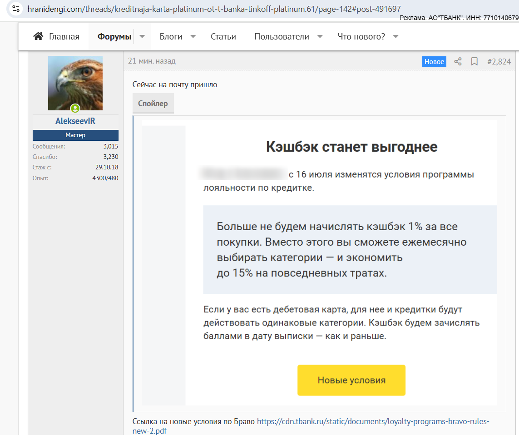Open the Статьи menu item
The width and height of the screenshot is (519, 435).
[223, 36]
